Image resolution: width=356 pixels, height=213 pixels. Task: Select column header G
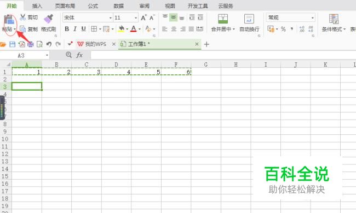206,65
